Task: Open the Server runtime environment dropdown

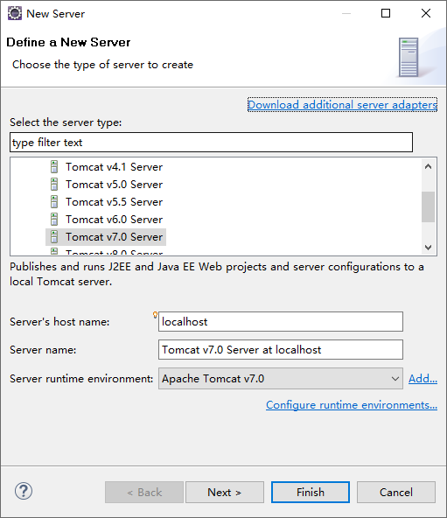Action: tap(281, 379)
